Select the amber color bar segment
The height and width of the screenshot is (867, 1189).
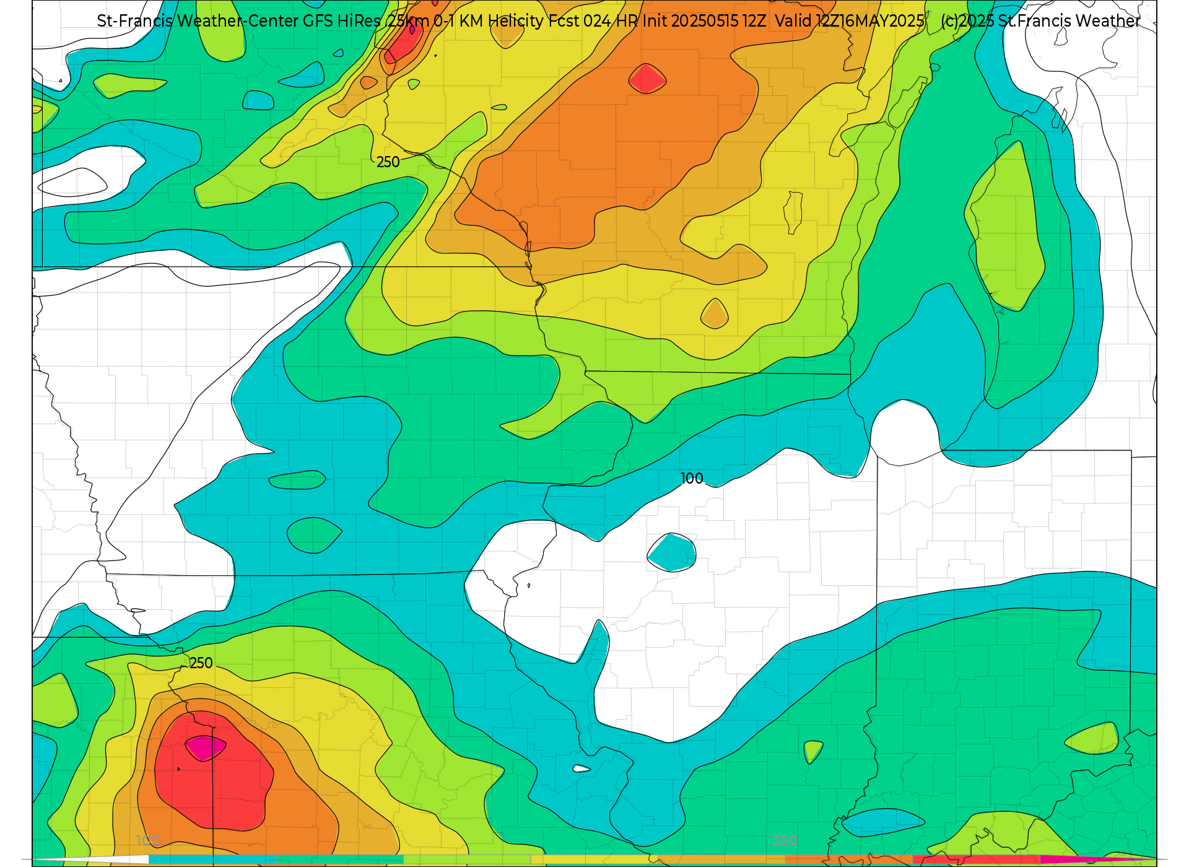point(721,860)
